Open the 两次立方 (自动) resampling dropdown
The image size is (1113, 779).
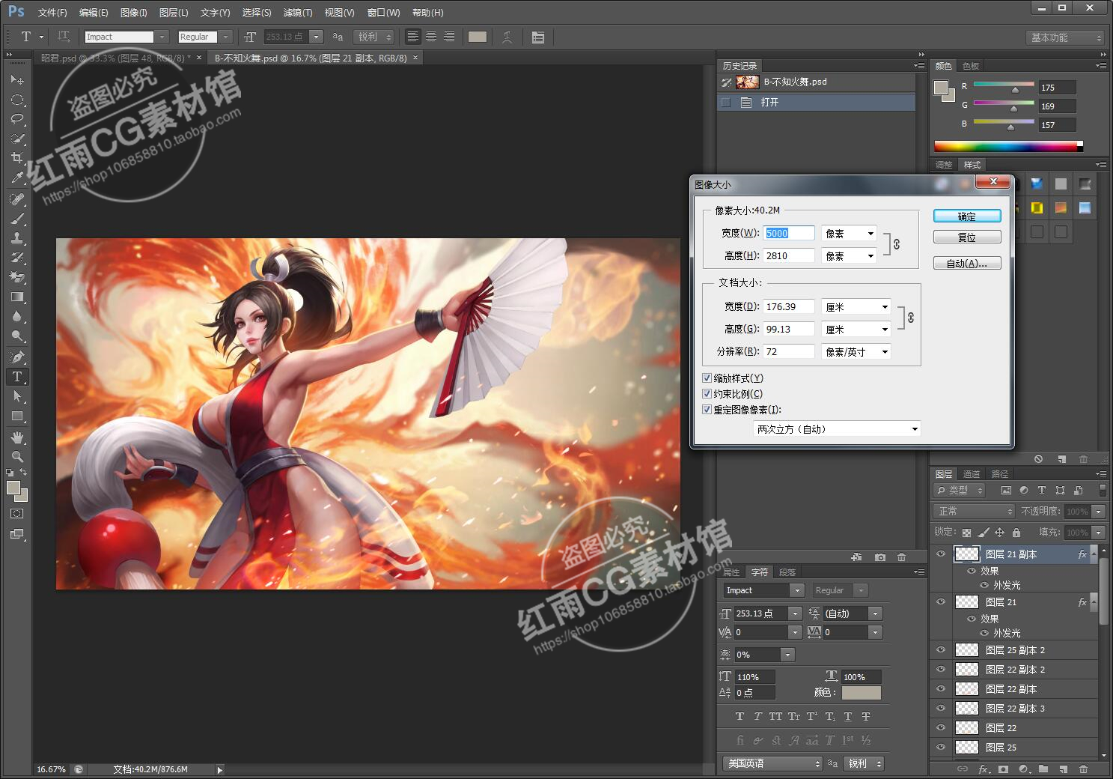pyautogui.click(x=837, y=429)
